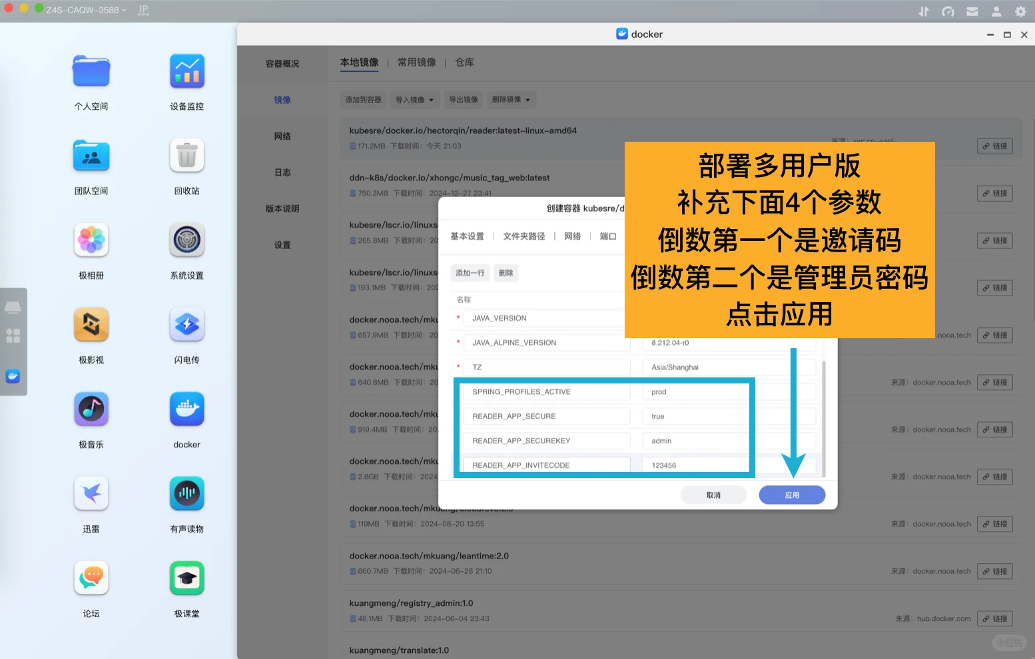Open the 回收站 trash icon

186,156
